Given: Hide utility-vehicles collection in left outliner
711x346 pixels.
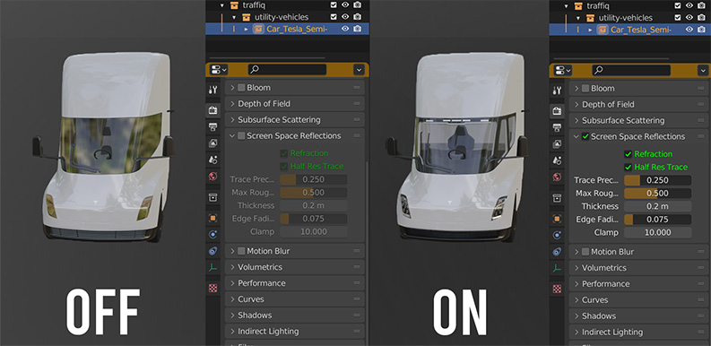Looking at the screenshot, I should click(345, 17).
